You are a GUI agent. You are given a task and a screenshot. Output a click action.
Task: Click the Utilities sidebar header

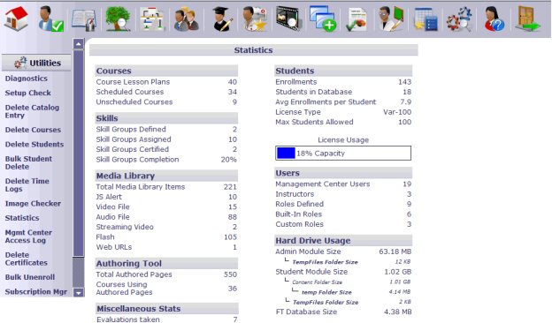point(36,63)
